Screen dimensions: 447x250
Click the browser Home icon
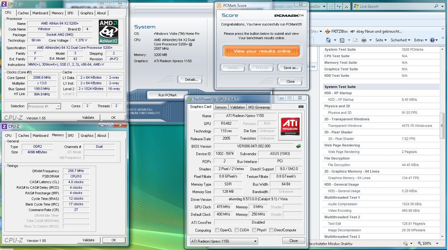[328, 40]
